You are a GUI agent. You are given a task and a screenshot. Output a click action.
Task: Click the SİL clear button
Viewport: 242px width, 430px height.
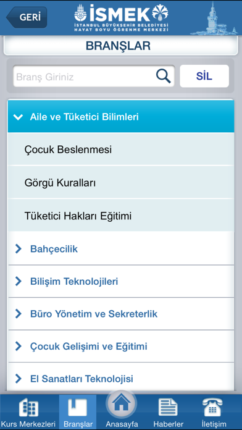[204, 76]
